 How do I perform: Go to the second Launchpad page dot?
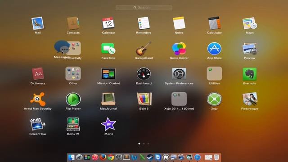[144, 144]
